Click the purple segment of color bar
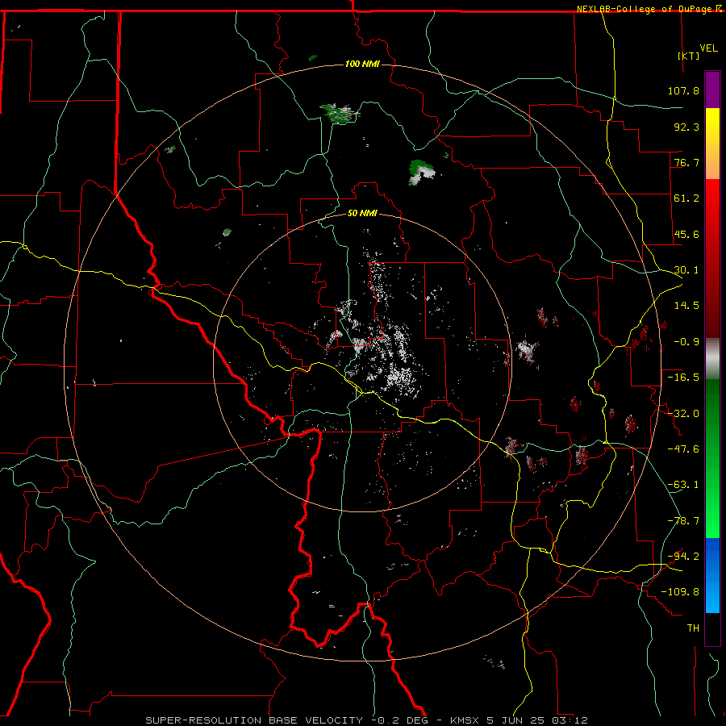This screenshot has height=726, width=726. pos(712,90)
